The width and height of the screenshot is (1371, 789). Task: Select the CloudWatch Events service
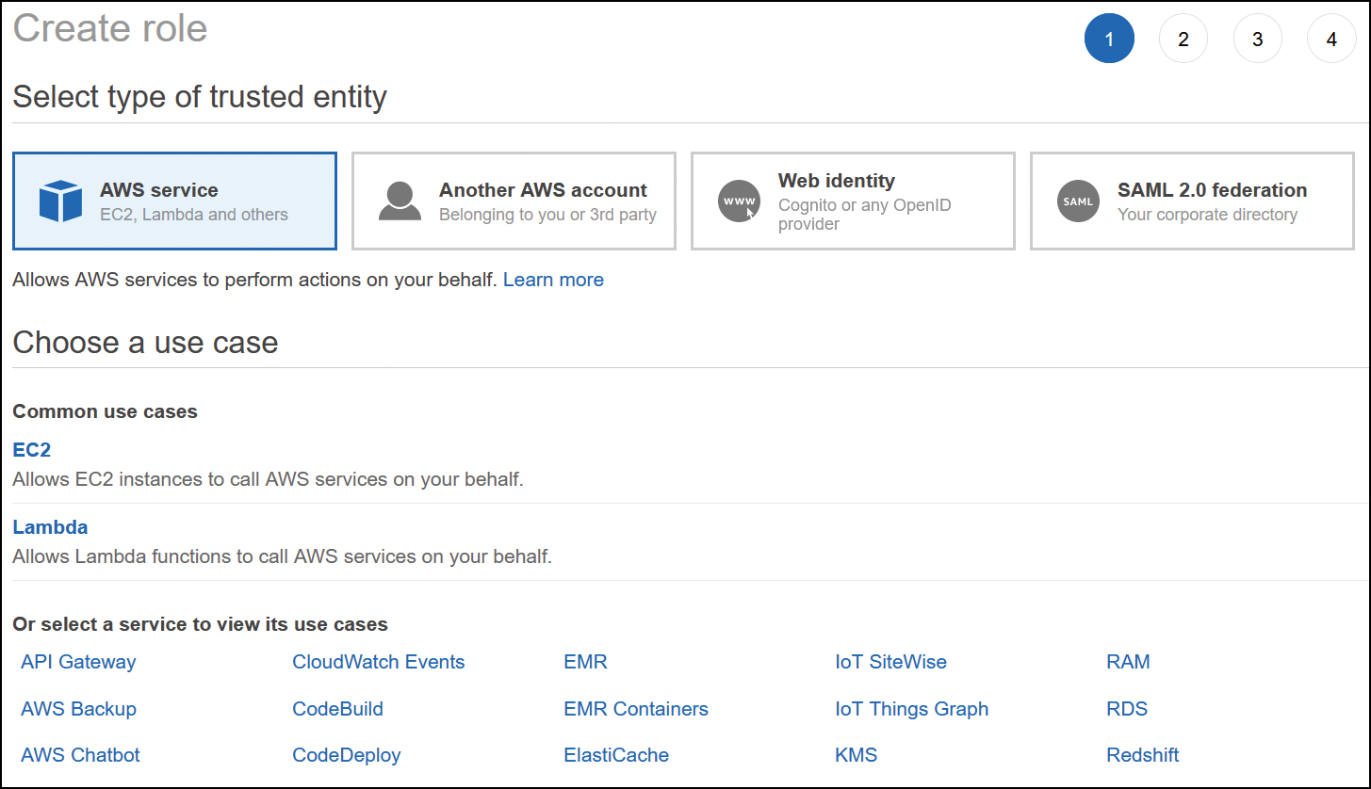378,662
